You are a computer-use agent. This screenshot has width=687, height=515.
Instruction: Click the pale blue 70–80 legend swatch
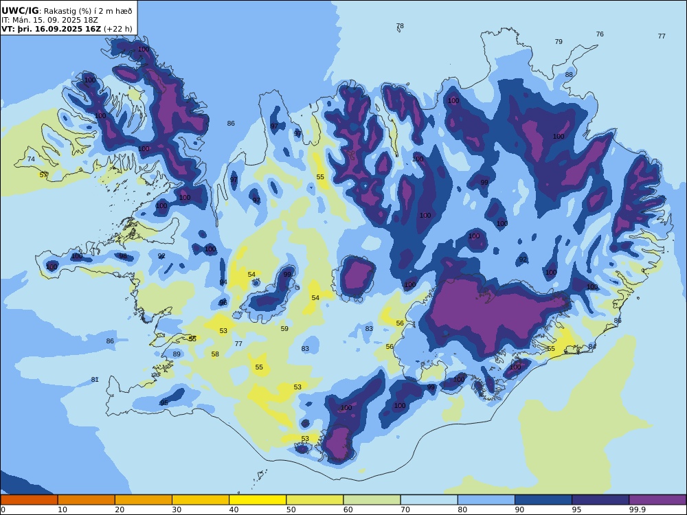pos(429,500)
